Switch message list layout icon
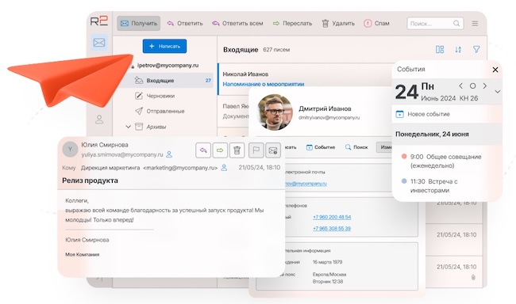This screenshot has height=304, width=516. pos(440,50)
